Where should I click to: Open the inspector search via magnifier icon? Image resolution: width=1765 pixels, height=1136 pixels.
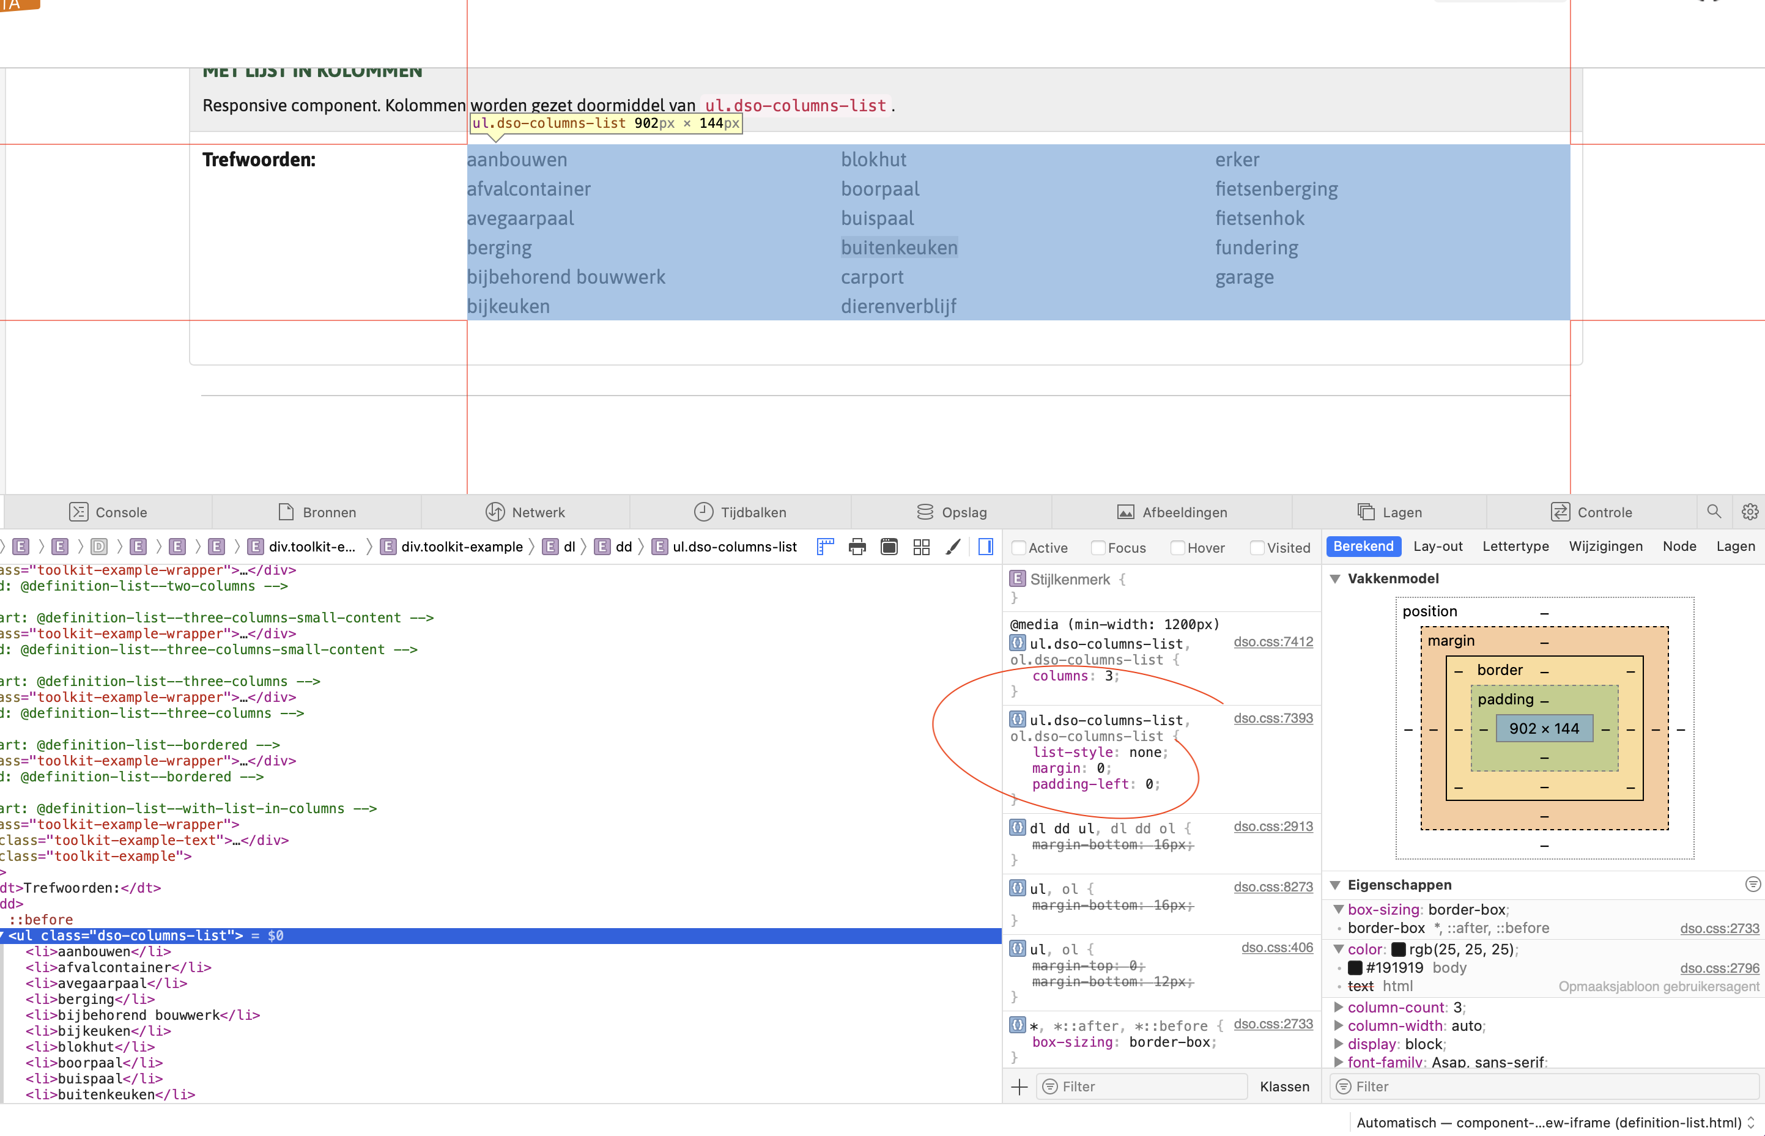pos(1715,511)
